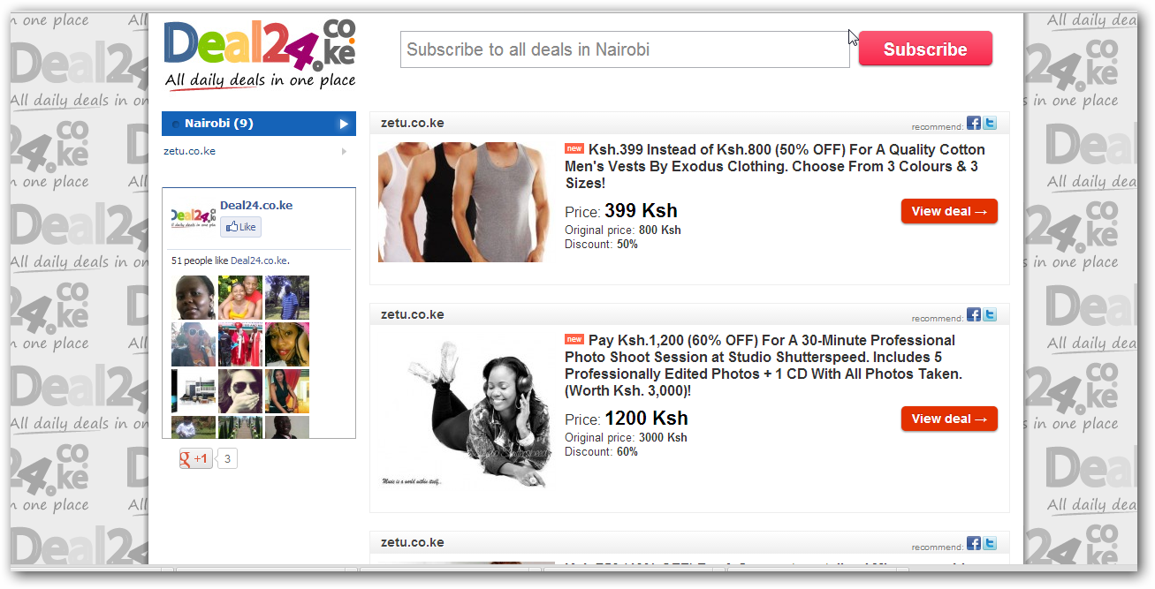Click the Original price 800 Ksh text

pos(623,230)
